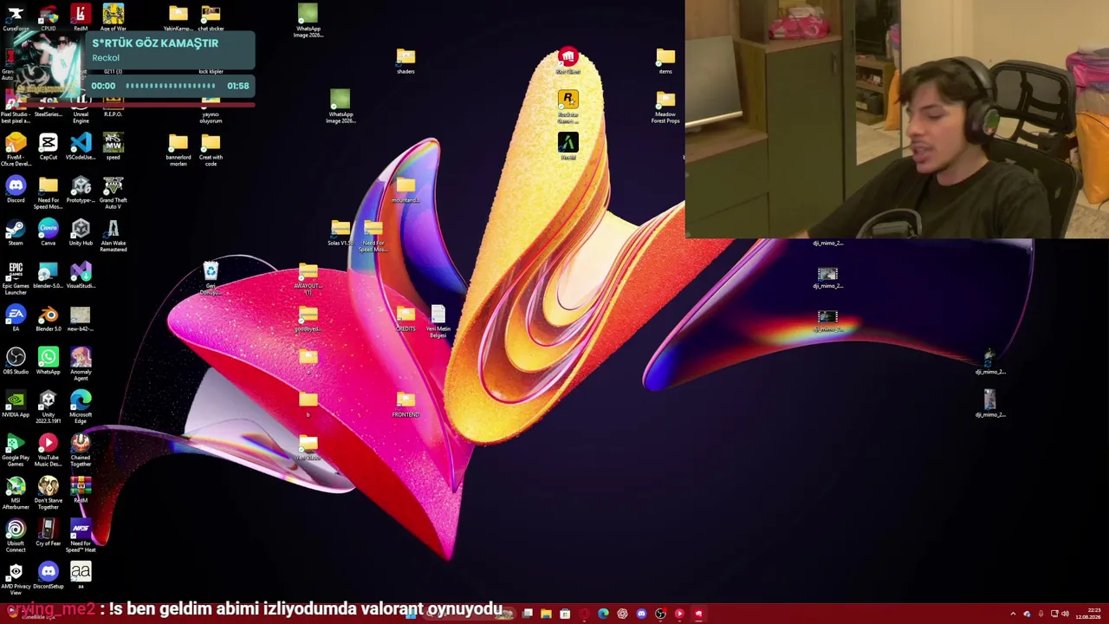Launch Blender 5.0 from the desktop
Screen dimensions: 1109x624
click(x=48, y=318)
